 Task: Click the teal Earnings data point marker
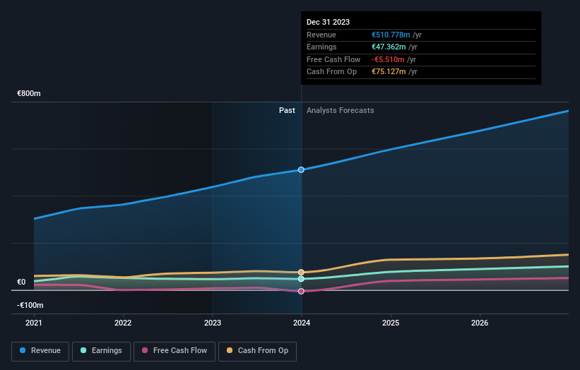301,279
